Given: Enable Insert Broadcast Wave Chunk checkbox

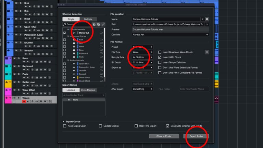Looking at the screenshot, I should 160,52.
